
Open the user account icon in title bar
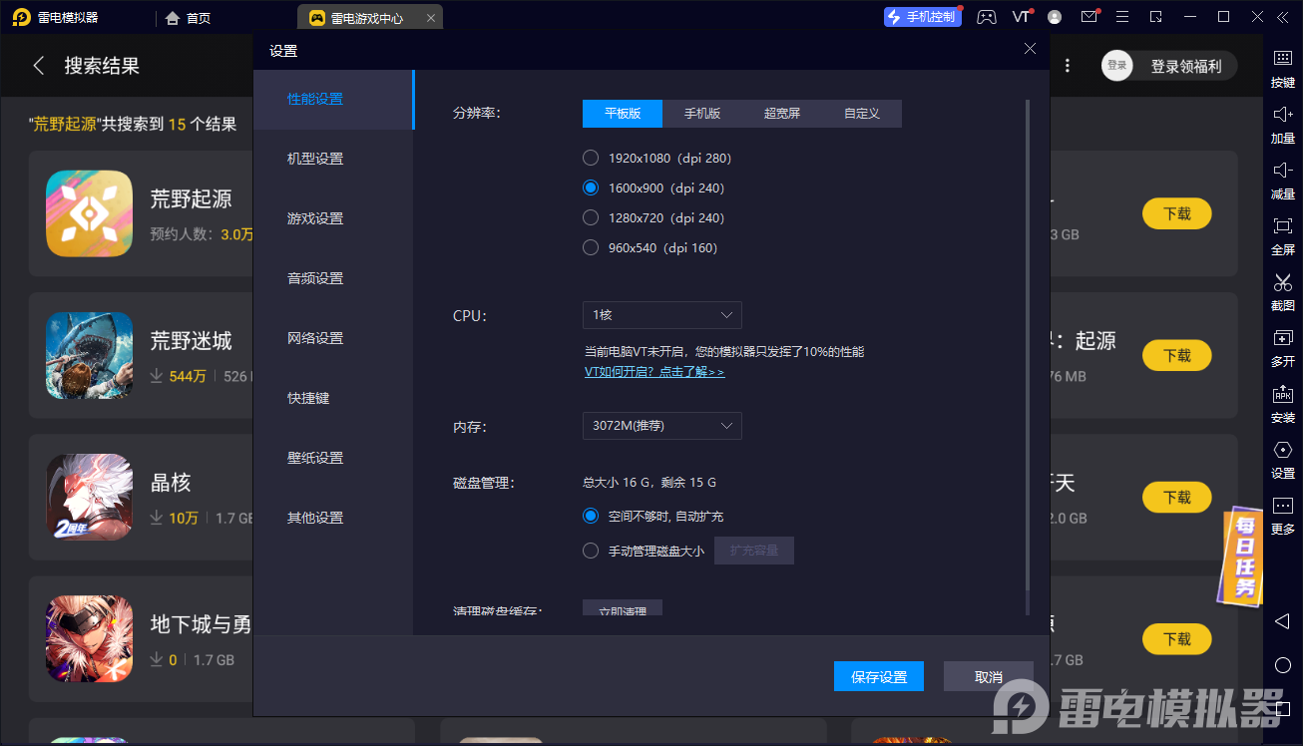point(1055,17)
